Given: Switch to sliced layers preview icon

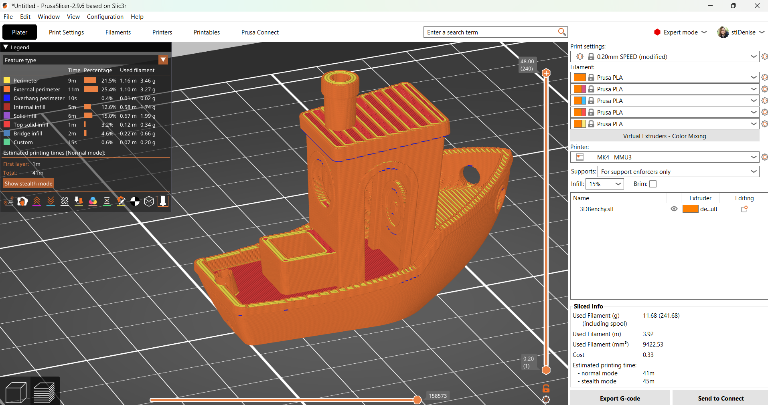Looking at the screenshot, I should point(44,392).
